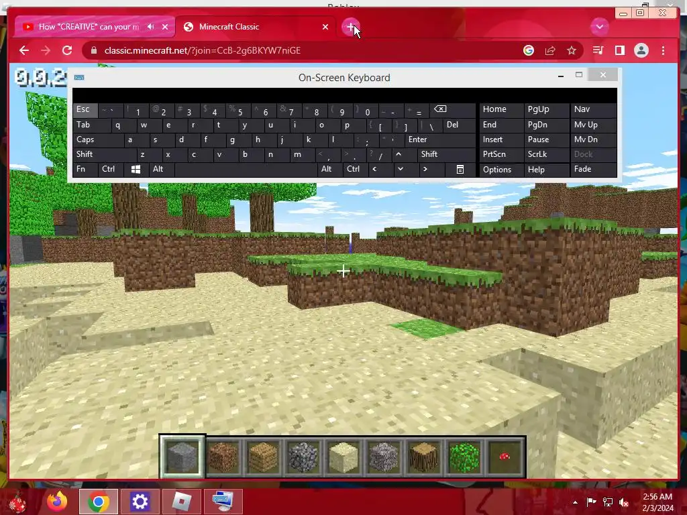Open Settings gear in taskbar

pyautogui.click(x=140, y=502)
